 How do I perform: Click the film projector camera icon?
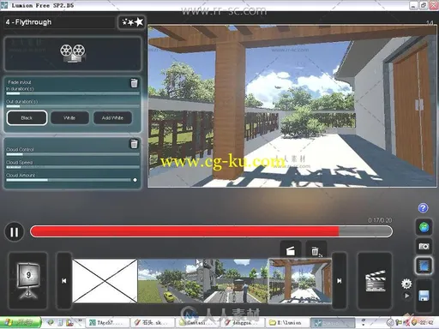coord(73,53)
